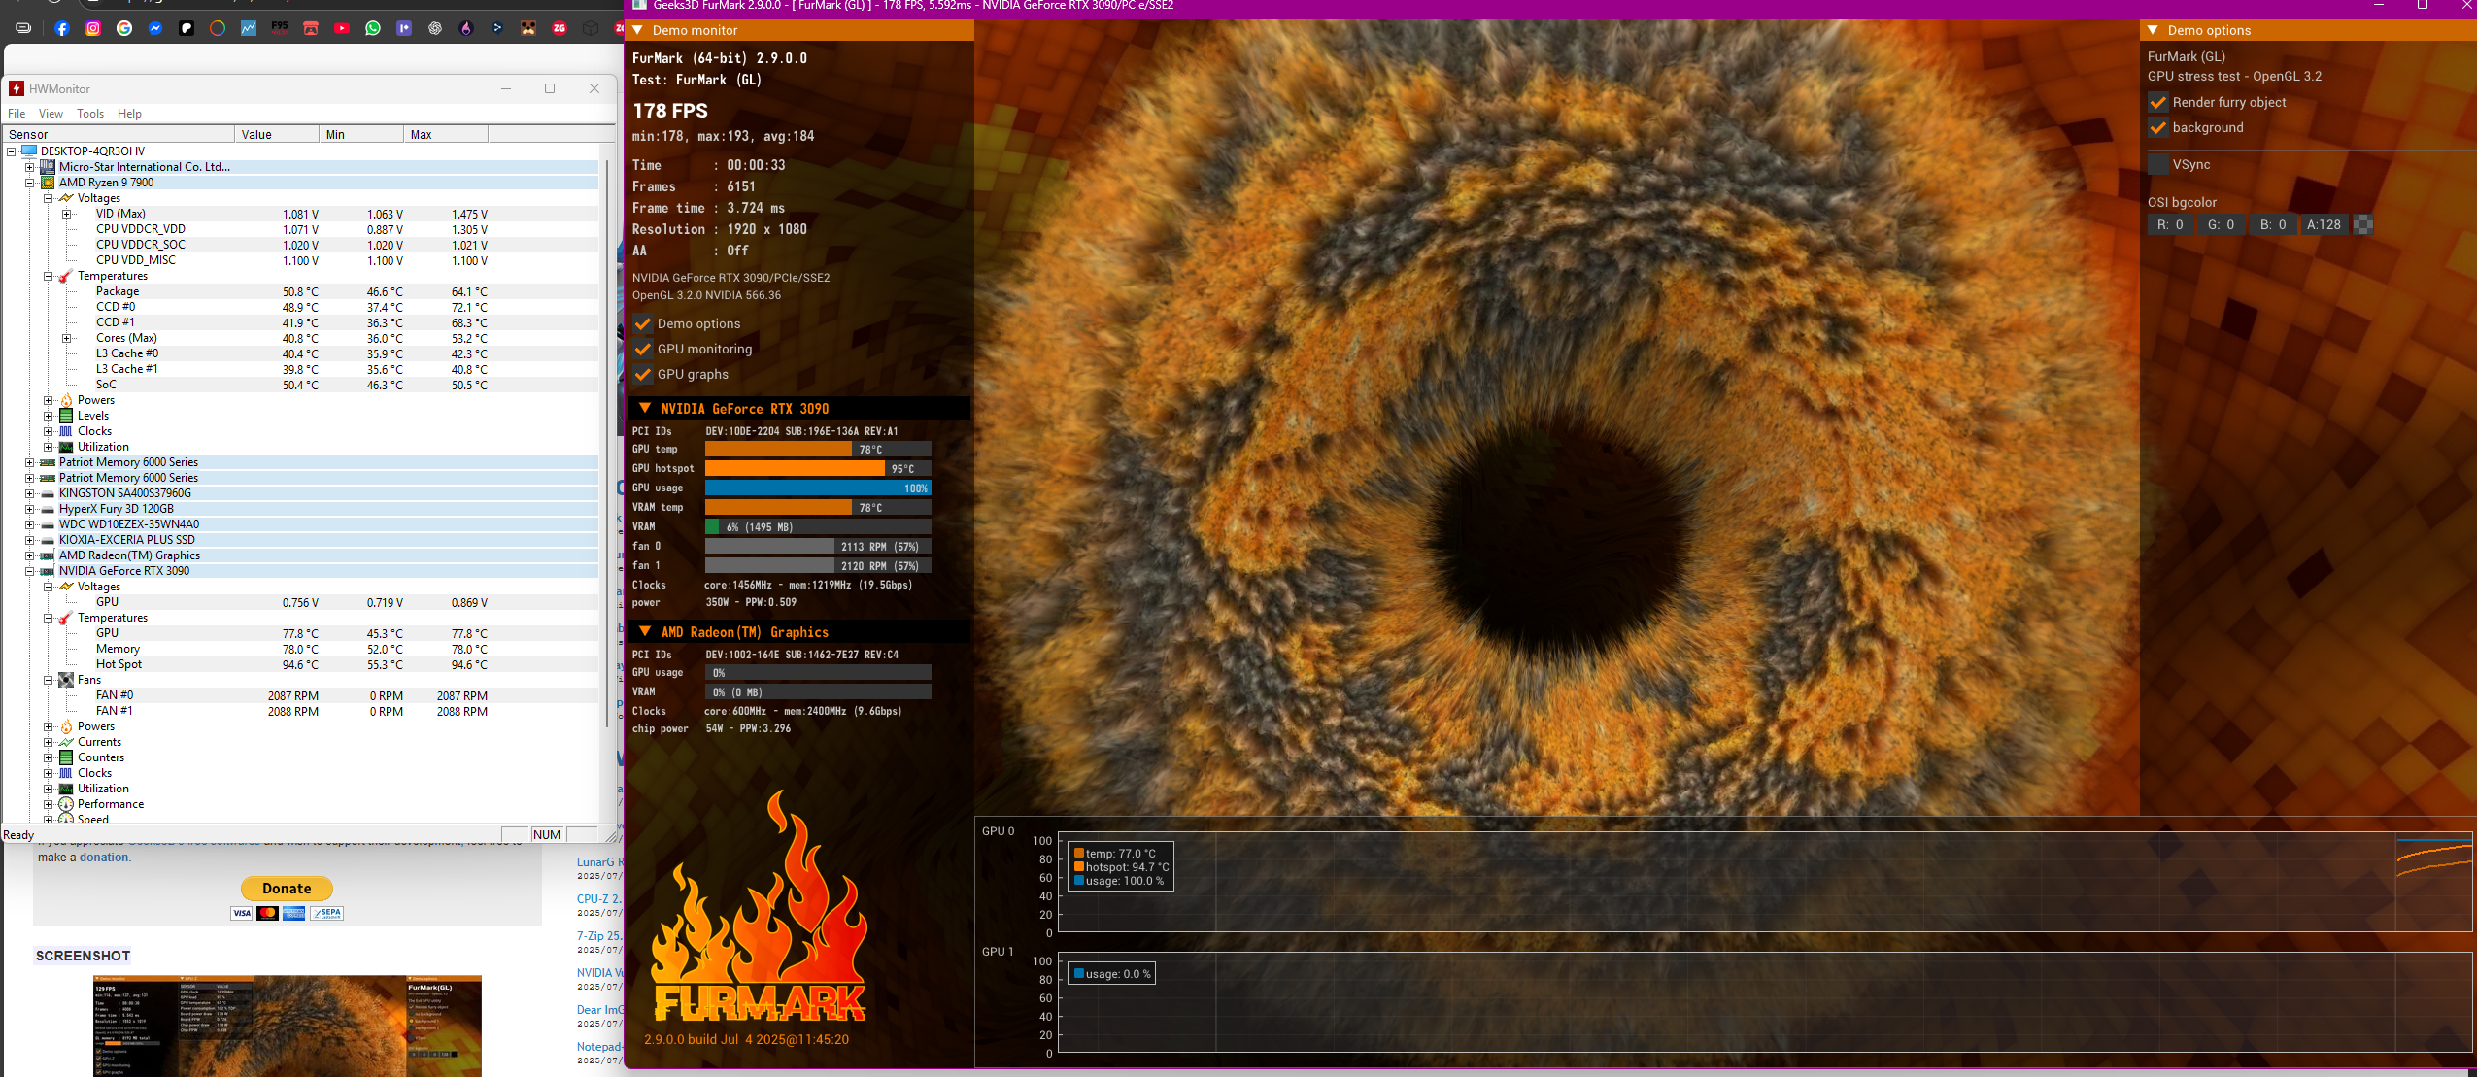Image resolution: width=2477 pixels, height=1077 pixels.
Task: Click the Currents green waveform icon
Action: (66, 742)
